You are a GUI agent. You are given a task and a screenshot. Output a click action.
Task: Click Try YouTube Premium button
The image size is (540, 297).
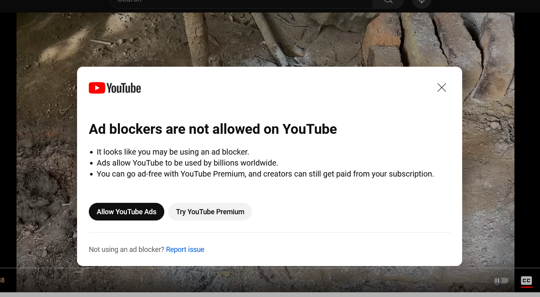[210, 212]
